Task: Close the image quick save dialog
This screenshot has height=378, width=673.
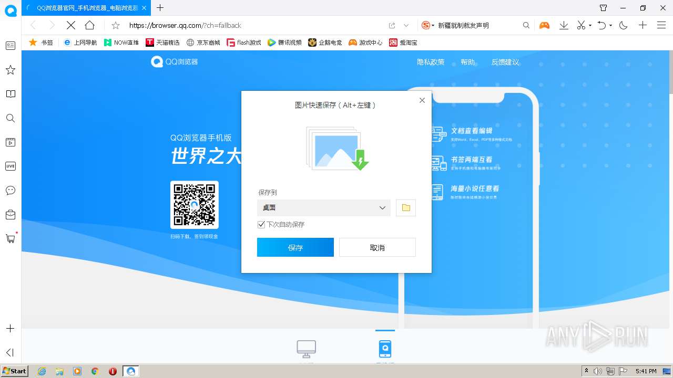Action: pos(422,100)
